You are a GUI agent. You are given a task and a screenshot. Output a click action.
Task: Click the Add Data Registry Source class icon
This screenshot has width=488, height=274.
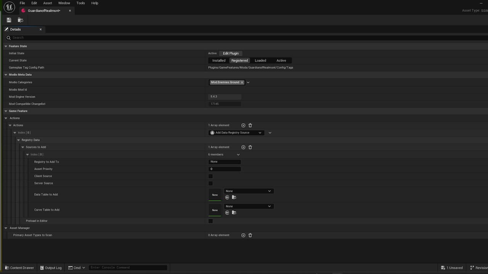coord(212,133)
